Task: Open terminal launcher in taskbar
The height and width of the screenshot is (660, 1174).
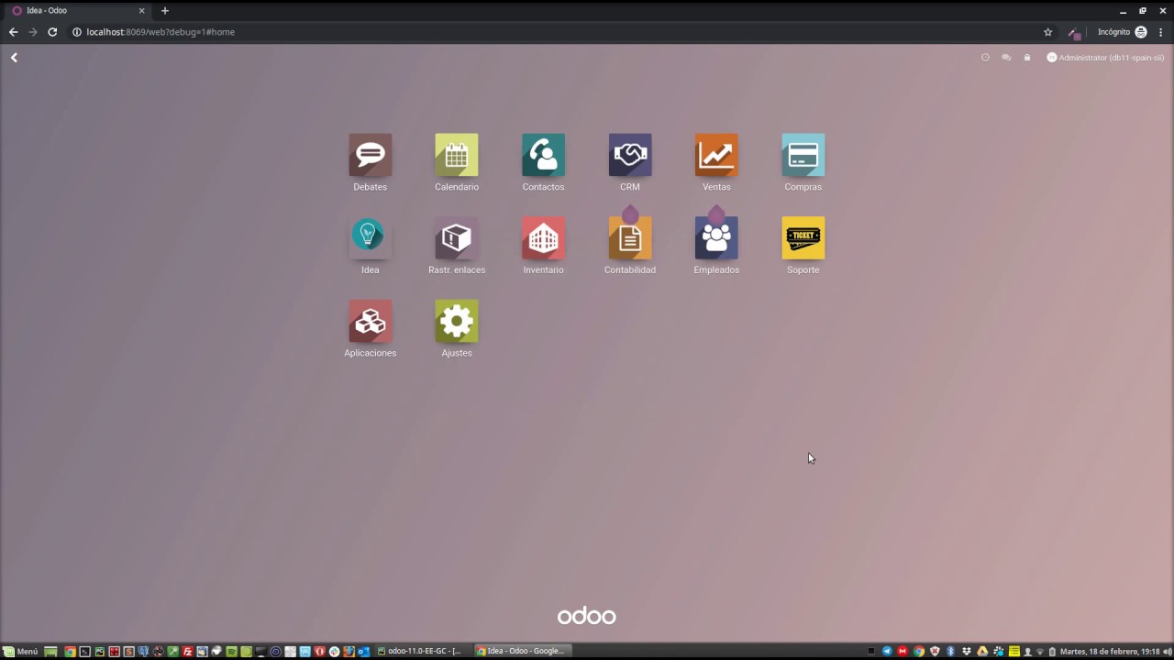Action: (x=84, y=652)
